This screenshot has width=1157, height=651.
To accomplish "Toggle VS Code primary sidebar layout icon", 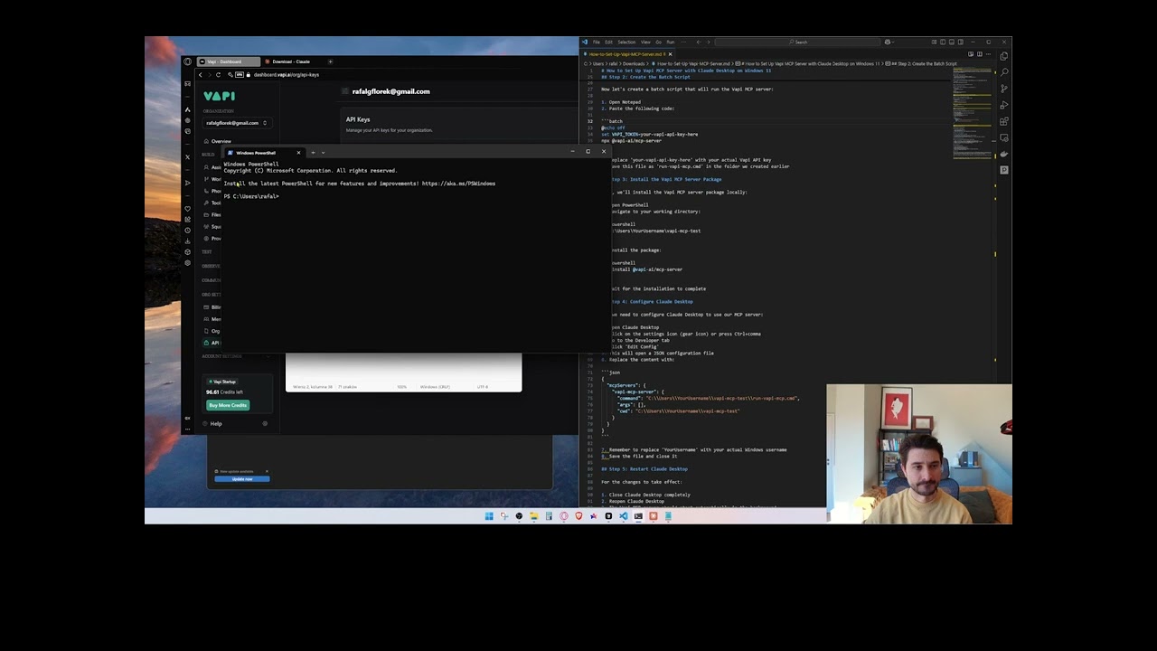I will [x=943, y=42].
